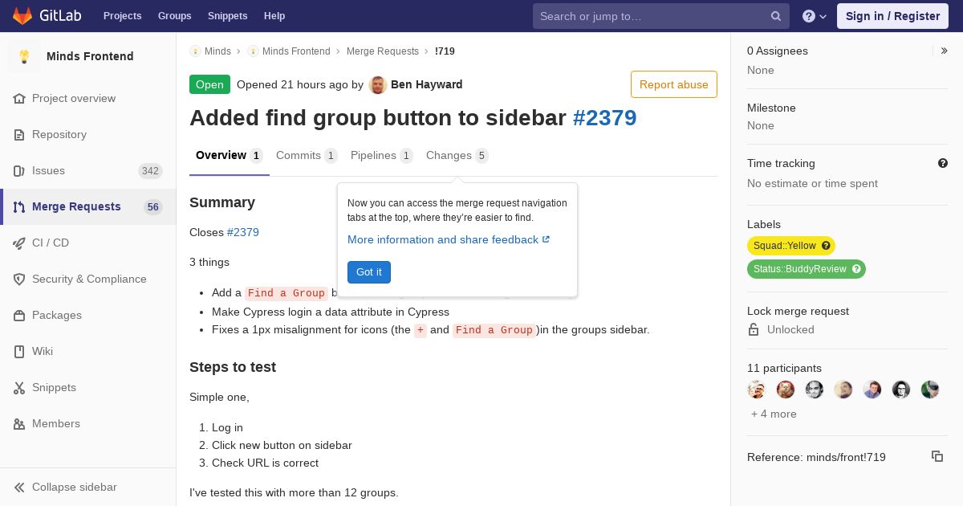Open the Projects menu
Image resolution: width=963 pixels, height=506 pixels.
tap(122, 16)
